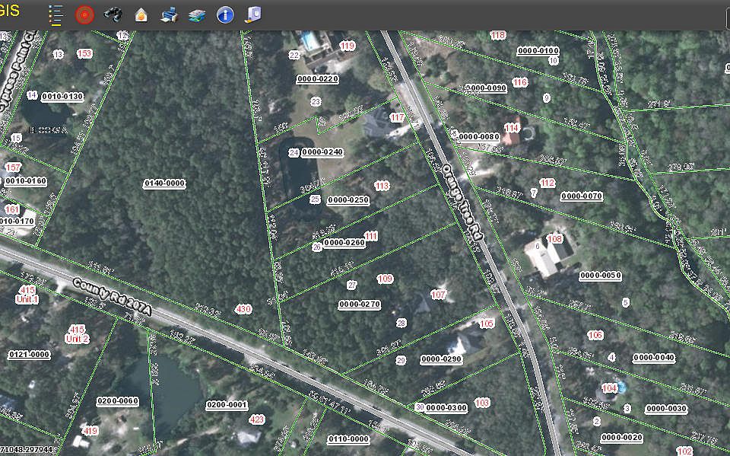Click parcel label 0000-0270
The image size is (730, 456).
(359, 305)
